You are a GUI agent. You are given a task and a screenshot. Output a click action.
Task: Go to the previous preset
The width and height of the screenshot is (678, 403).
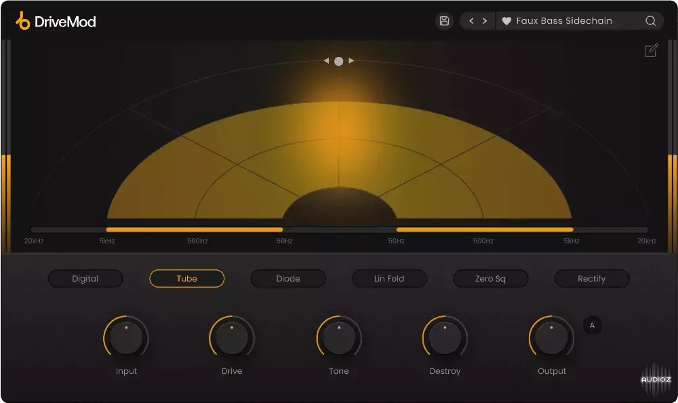click(471, 21)
